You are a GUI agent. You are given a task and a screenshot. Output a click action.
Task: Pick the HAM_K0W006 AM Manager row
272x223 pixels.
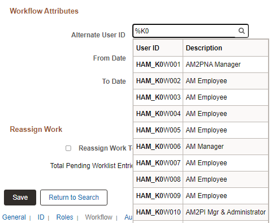point(201,147)
